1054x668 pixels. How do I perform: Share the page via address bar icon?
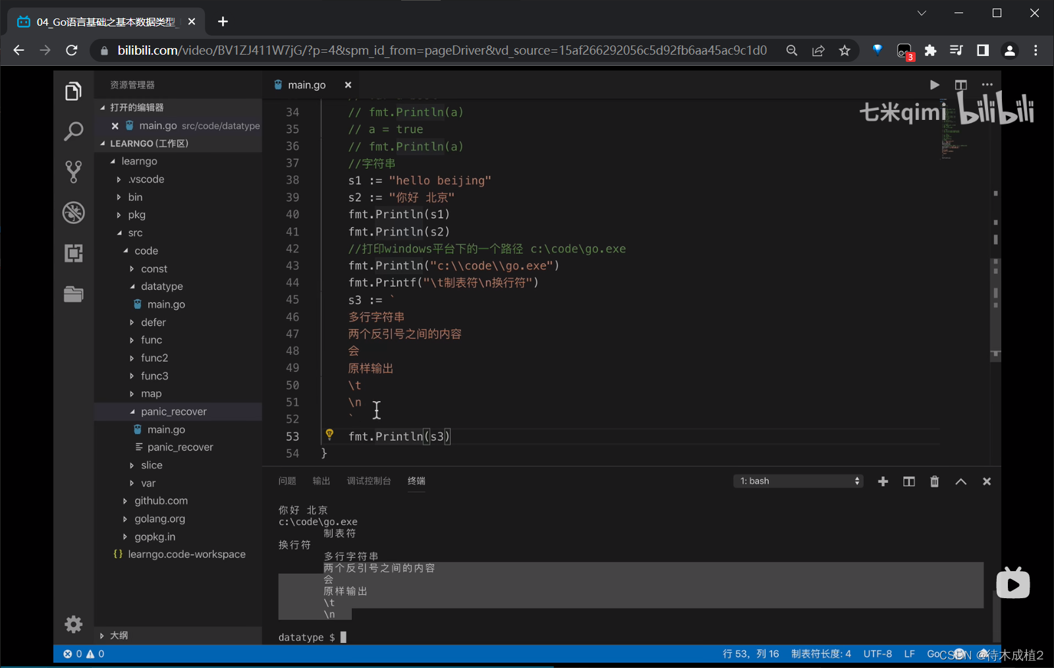point(818,51)
